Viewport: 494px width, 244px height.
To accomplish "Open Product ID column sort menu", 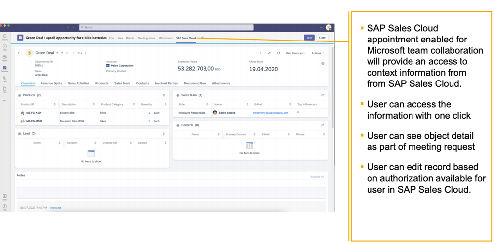I will click(55, 104).
